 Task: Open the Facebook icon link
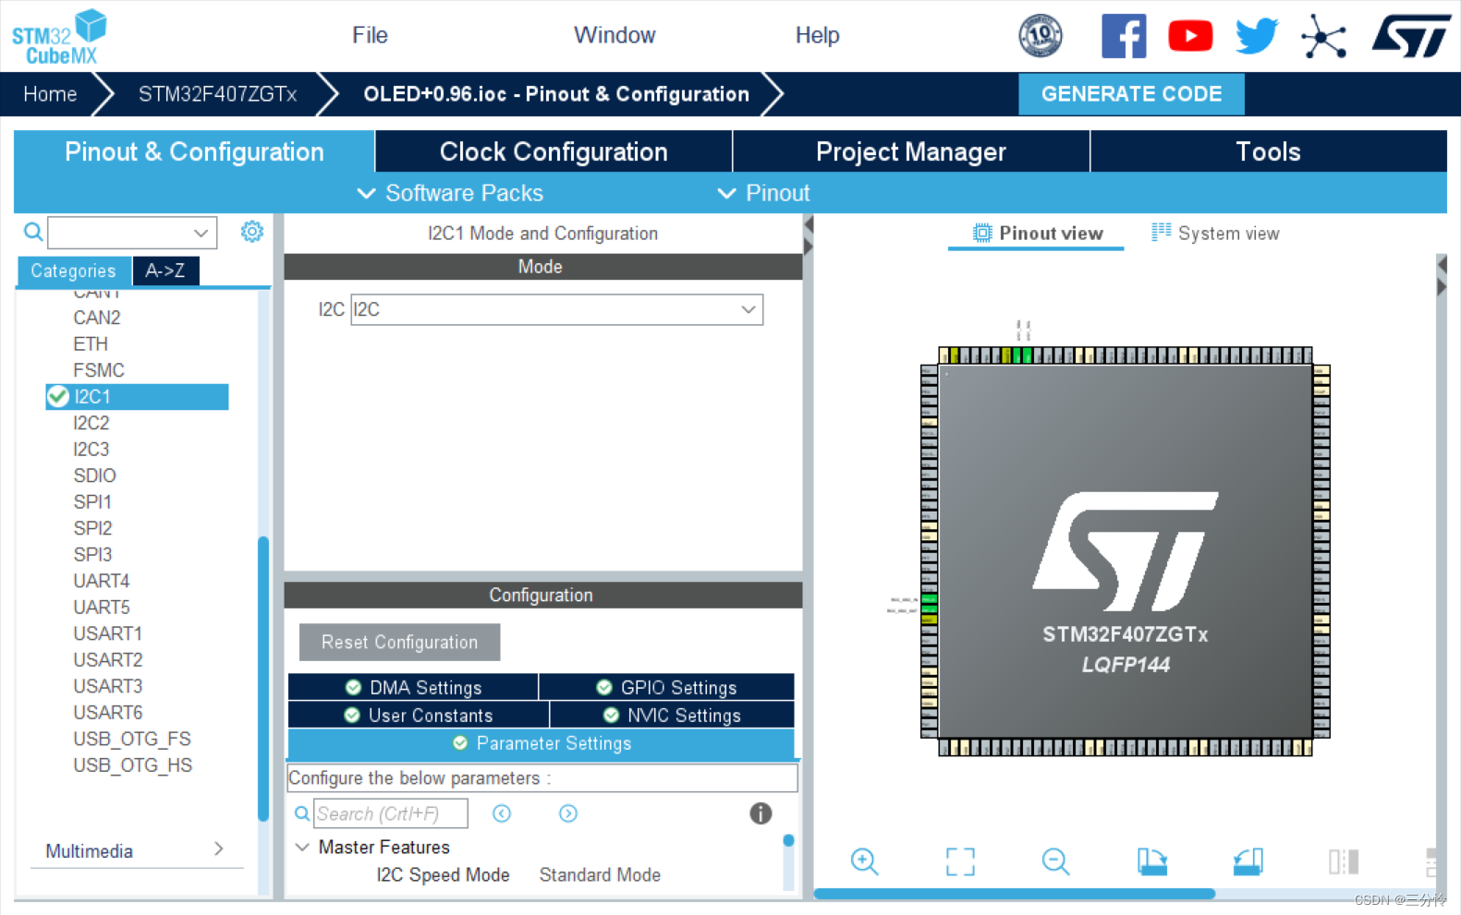click(x=1124, y=36)
